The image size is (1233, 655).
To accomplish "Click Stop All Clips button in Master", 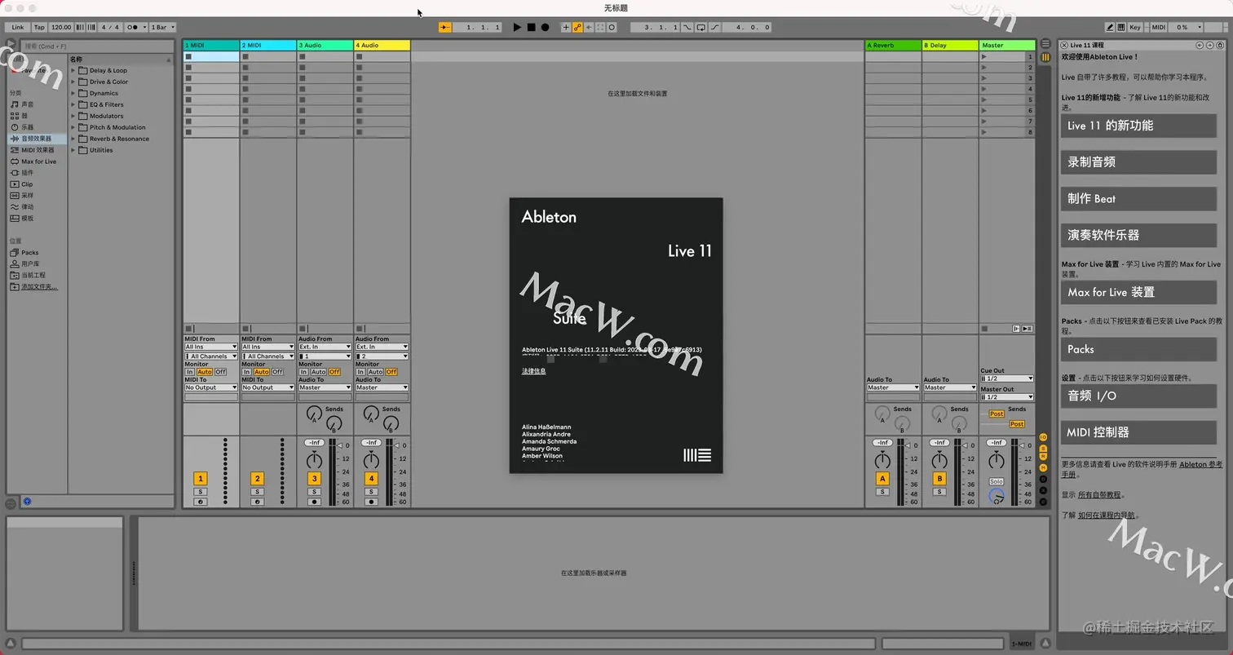I will [x=984, y=329].
